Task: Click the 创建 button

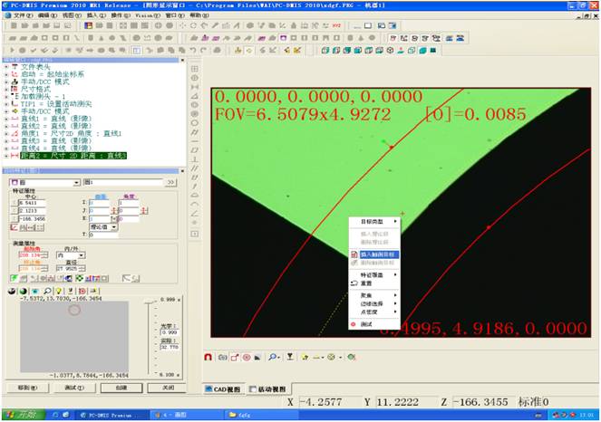Action: (x=121, y=387)
